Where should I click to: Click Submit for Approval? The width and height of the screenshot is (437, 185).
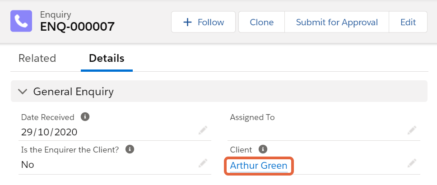337,22
